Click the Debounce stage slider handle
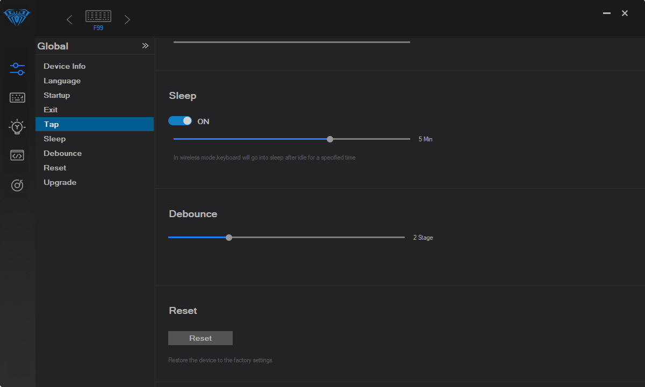The width and height of the screenshot is (645, 387). [229, 237]
